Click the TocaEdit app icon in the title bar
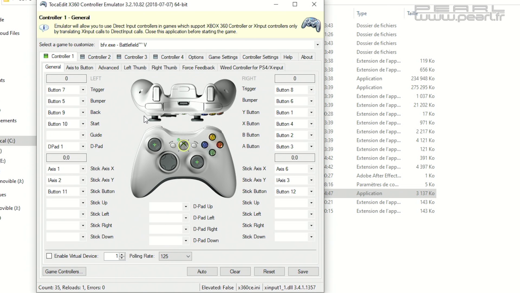 43,4
